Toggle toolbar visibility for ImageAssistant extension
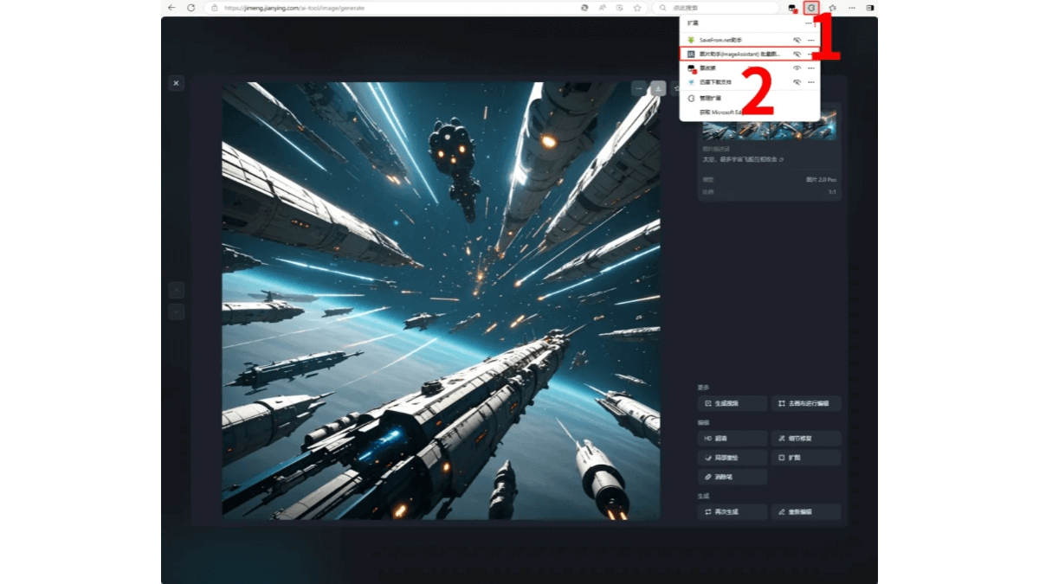This screenshot has width=1039, height=584. (x=796, y=54)
